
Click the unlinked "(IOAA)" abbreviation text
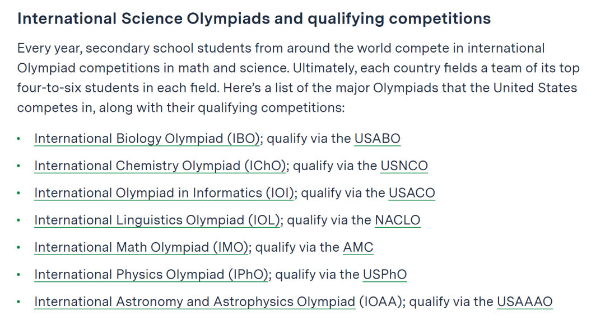point(383,302)
